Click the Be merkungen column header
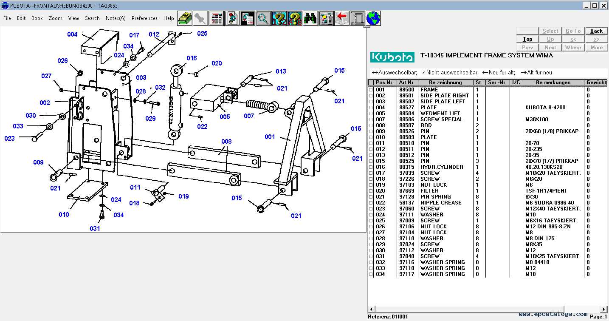This screenshot has height=321, width=609. pyautogui.click(x=553, y=82)
